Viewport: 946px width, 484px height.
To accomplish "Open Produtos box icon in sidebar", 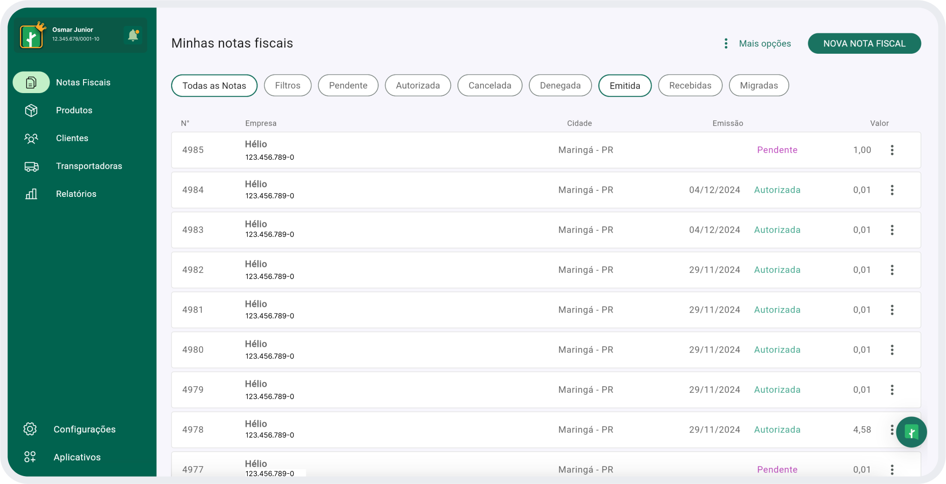I will (x=31, y=110).
